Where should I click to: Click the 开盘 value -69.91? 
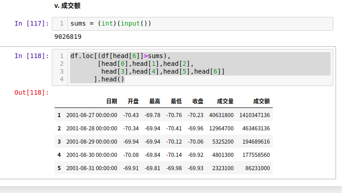[131, 168]
